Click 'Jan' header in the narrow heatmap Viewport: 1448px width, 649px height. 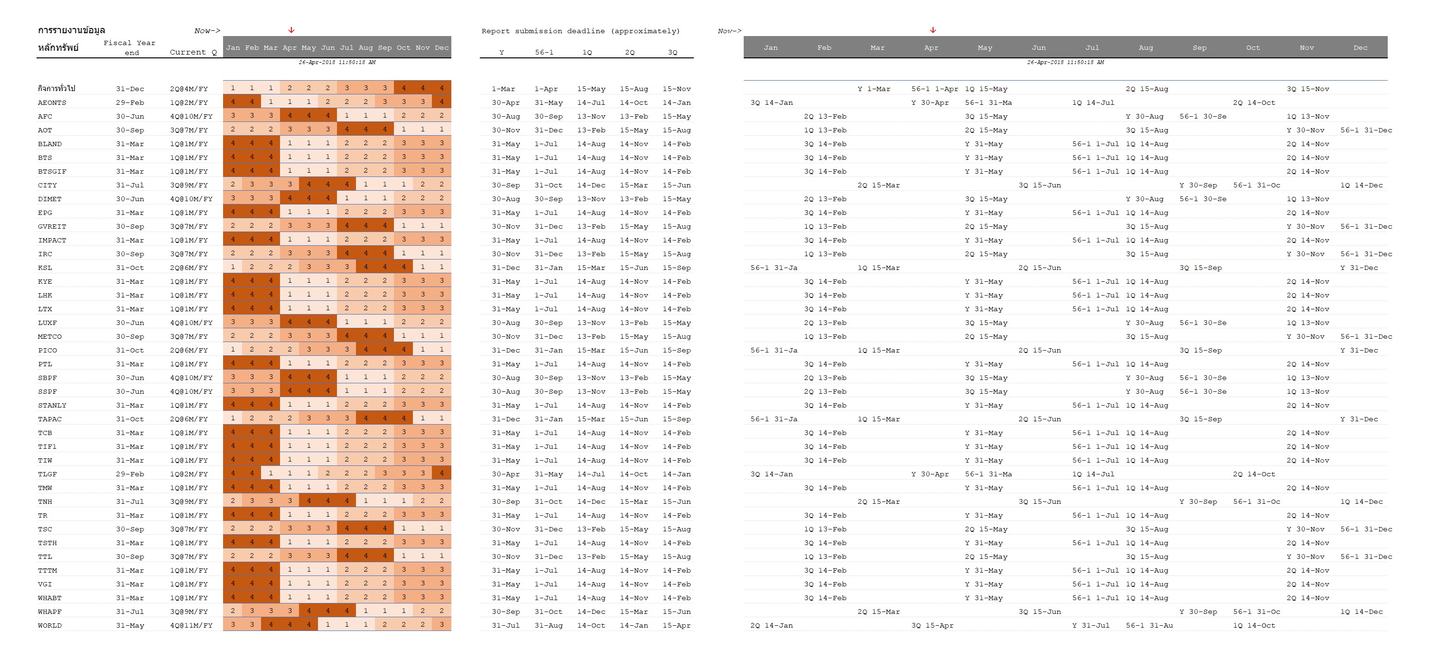tap(233, 48)
